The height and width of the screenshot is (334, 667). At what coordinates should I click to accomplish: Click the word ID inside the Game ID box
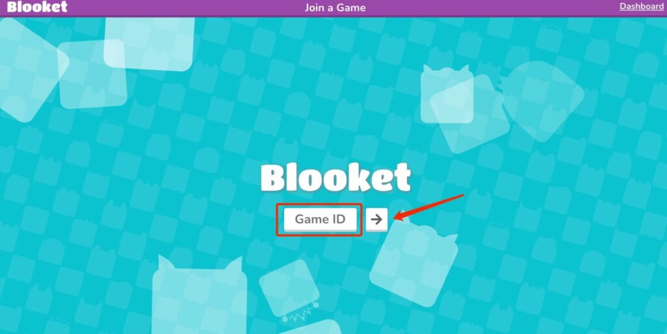337,219
